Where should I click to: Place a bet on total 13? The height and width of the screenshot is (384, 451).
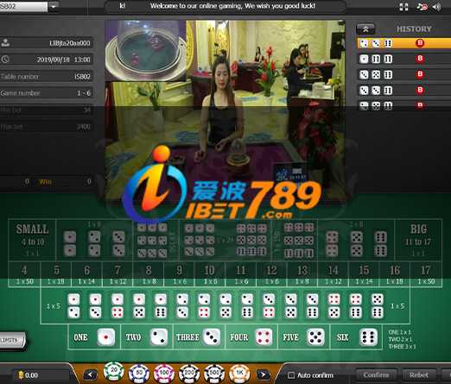(x=302, y=274)
